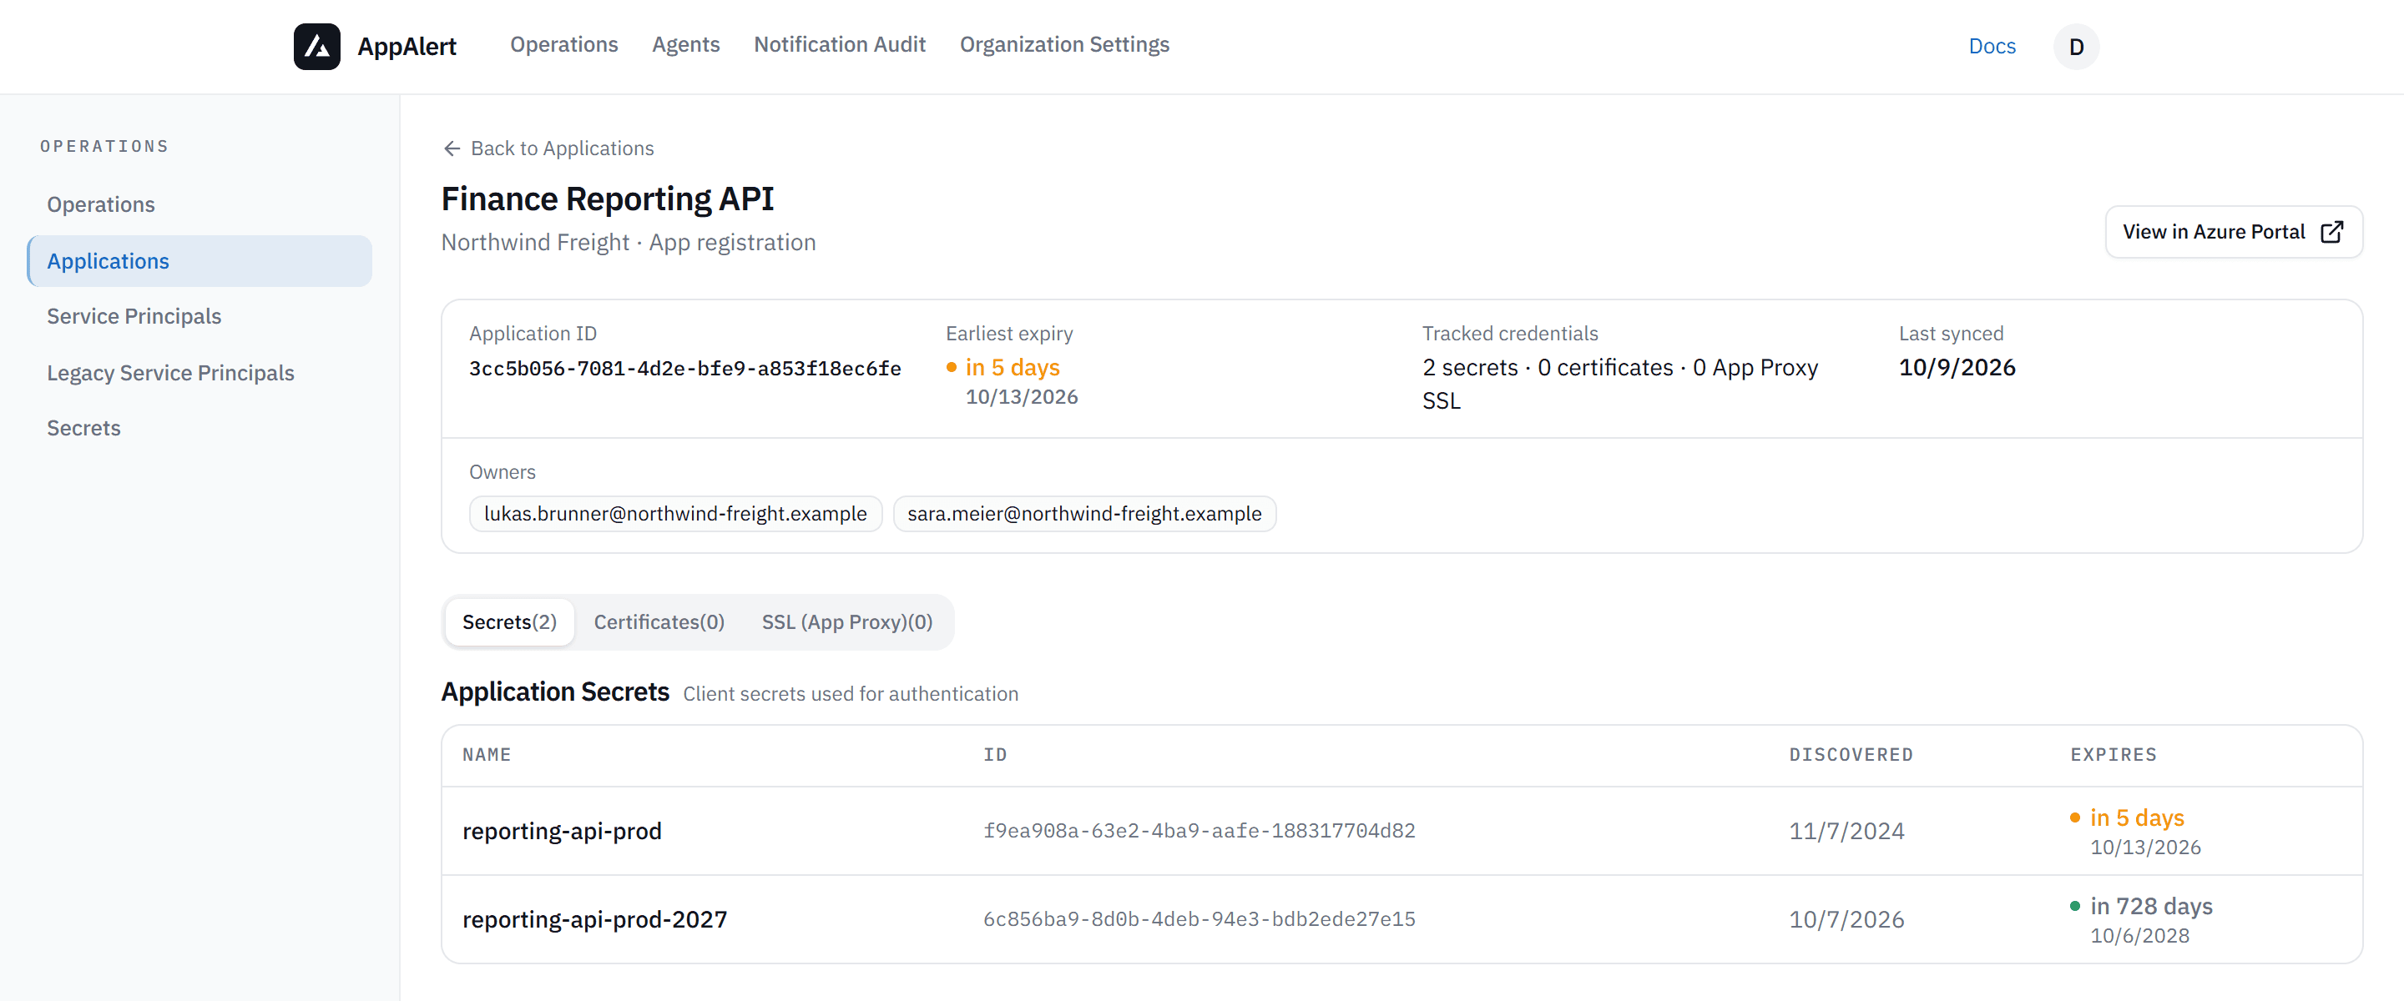Switch to the Secrets(2) tab
Screen dimensions: 2404x1001
509,622
